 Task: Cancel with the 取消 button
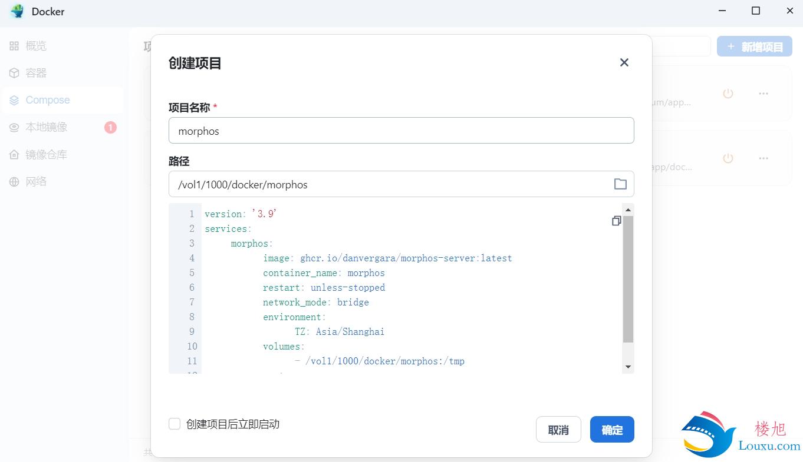click(558, 430)
